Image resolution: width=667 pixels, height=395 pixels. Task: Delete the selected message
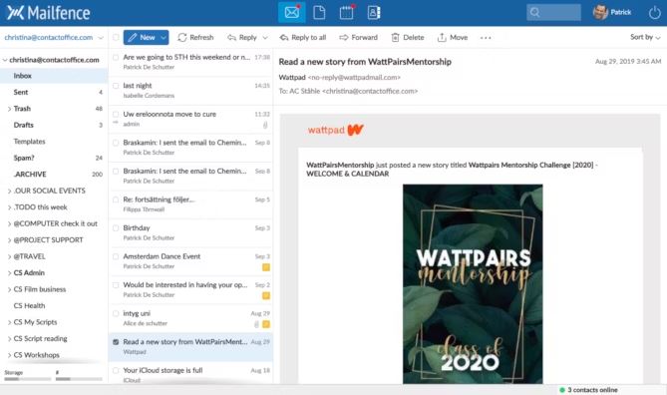click(x=408, y=38)
